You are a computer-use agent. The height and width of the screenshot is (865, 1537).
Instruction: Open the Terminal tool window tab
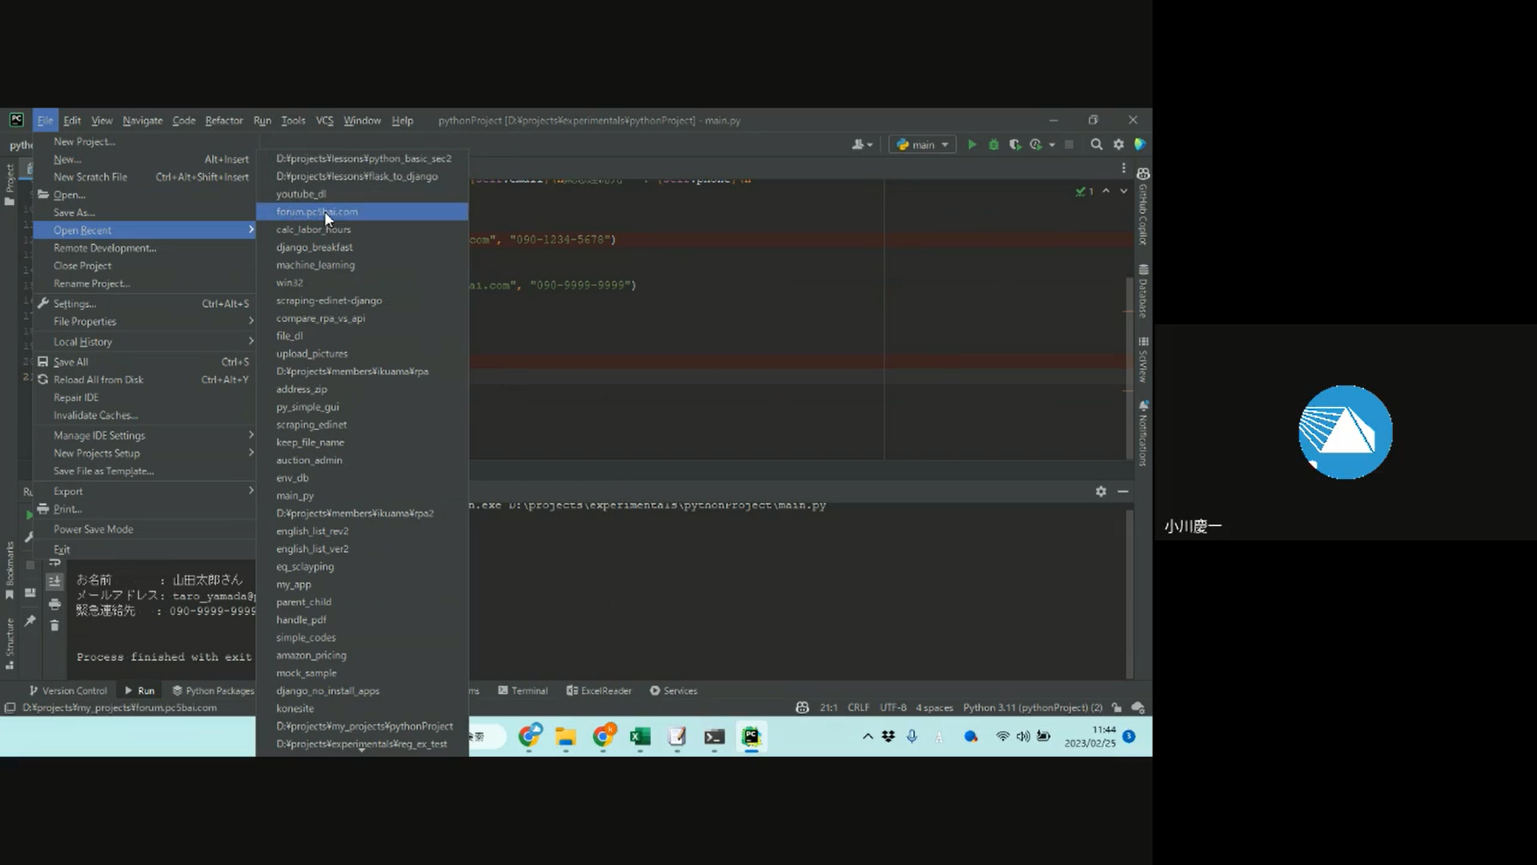[523, 691]
